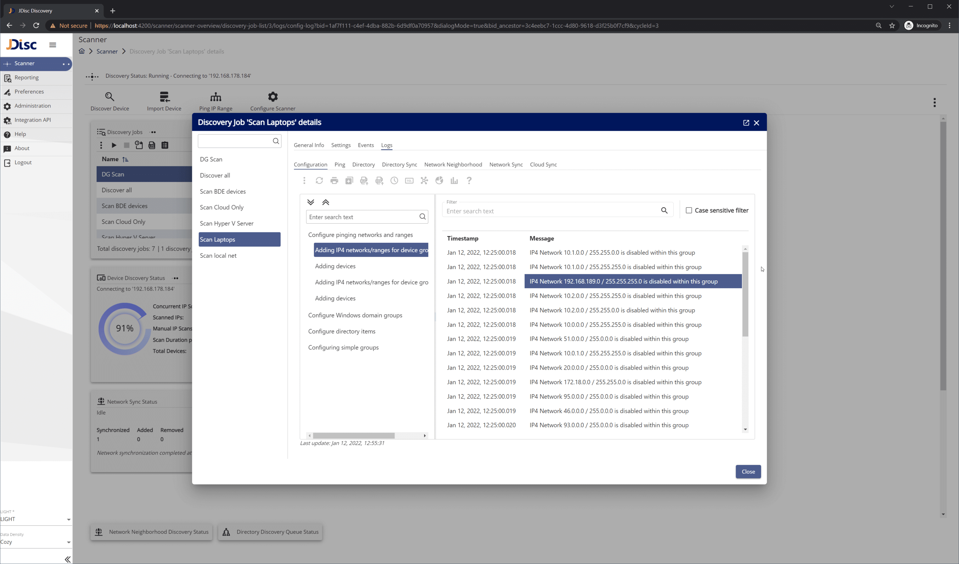Export the log to CSV format

click(379, 181)
